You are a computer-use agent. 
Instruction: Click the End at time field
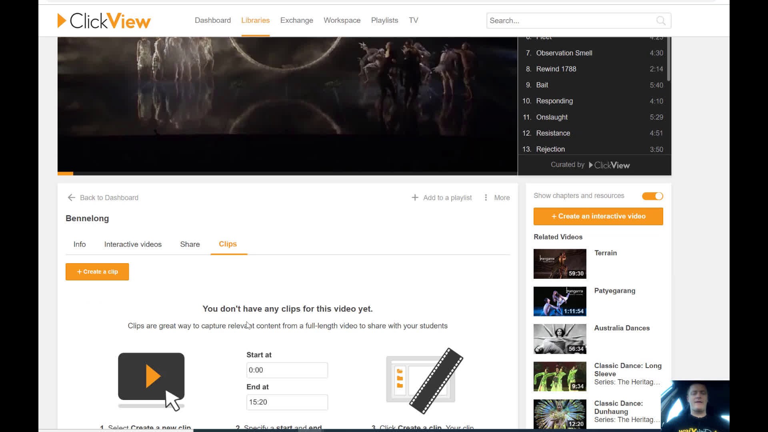tap(287, 402)
